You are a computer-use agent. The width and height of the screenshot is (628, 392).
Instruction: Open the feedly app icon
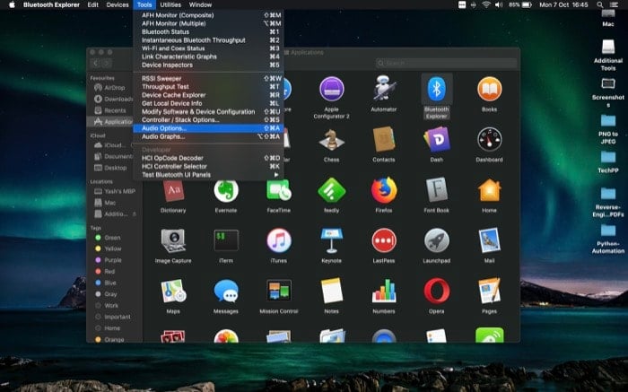coord(331,190)
